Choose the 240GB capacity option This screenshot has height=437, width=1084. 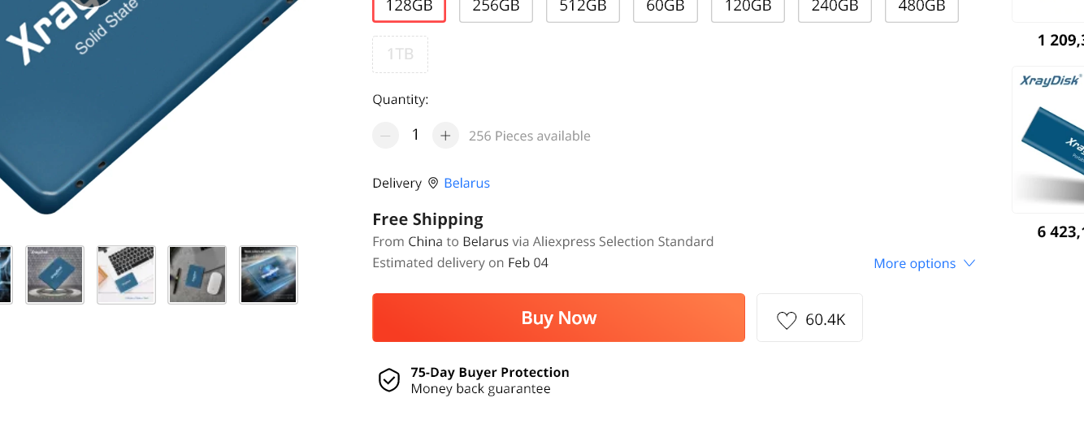click(x=835, y=7)
